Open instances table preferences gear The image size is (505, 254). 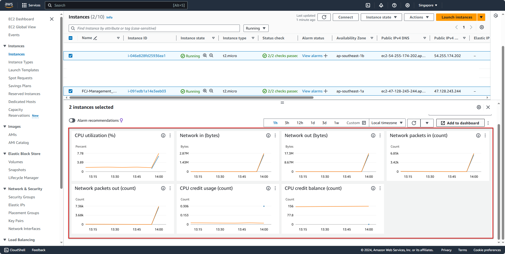click(x=482, y=27)
